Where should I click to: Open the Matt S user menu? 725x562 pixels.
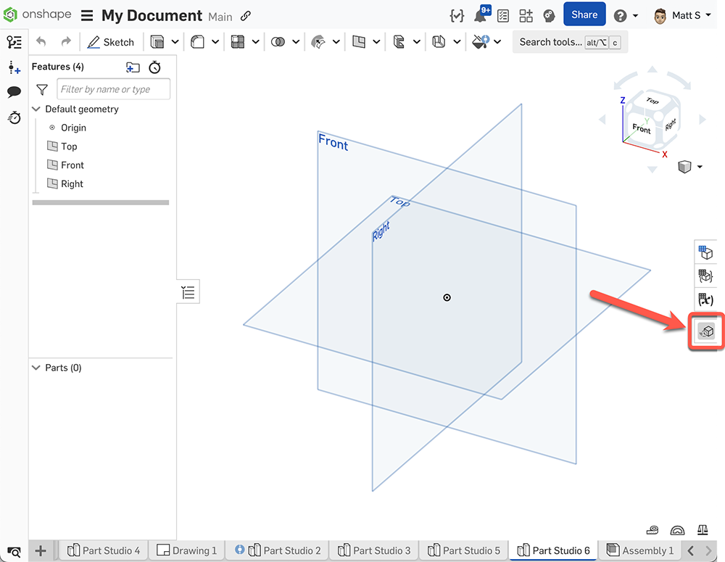tap(682, 16)
